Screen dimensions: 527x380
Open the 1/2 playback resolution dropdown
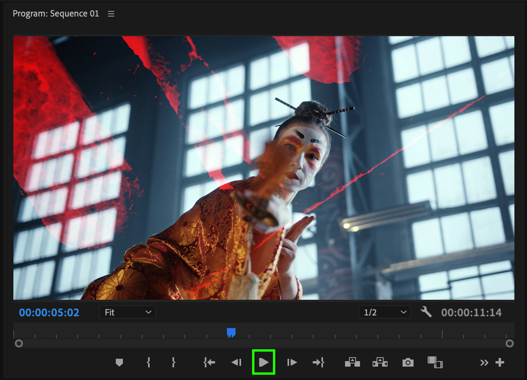(385, 312)
